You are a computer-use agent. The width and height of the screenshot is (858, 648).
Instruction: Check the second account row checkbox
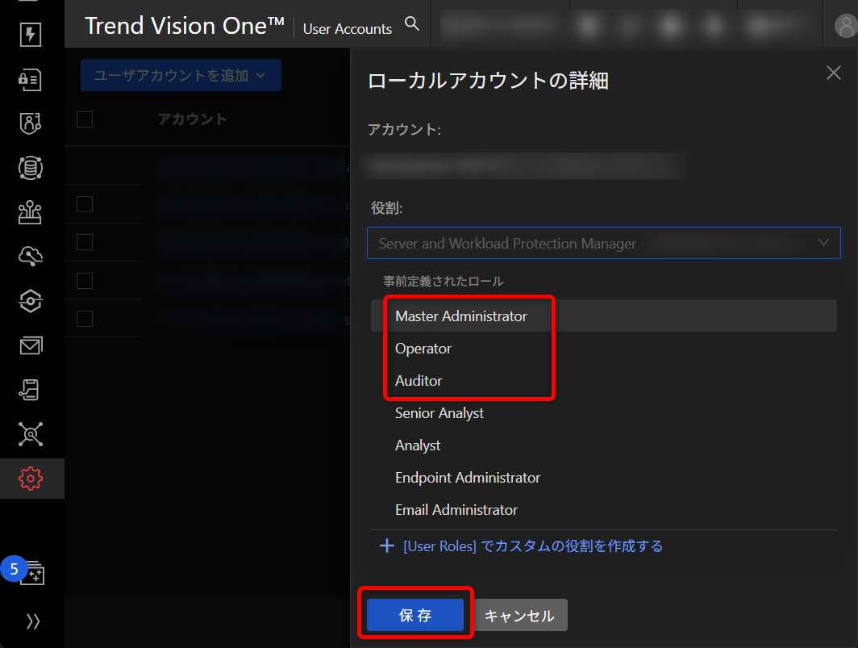coord(85,242)
